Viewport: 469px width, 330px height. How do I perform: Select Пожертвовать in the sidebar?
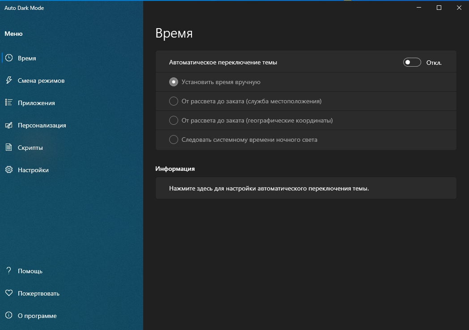pos(72,293)
